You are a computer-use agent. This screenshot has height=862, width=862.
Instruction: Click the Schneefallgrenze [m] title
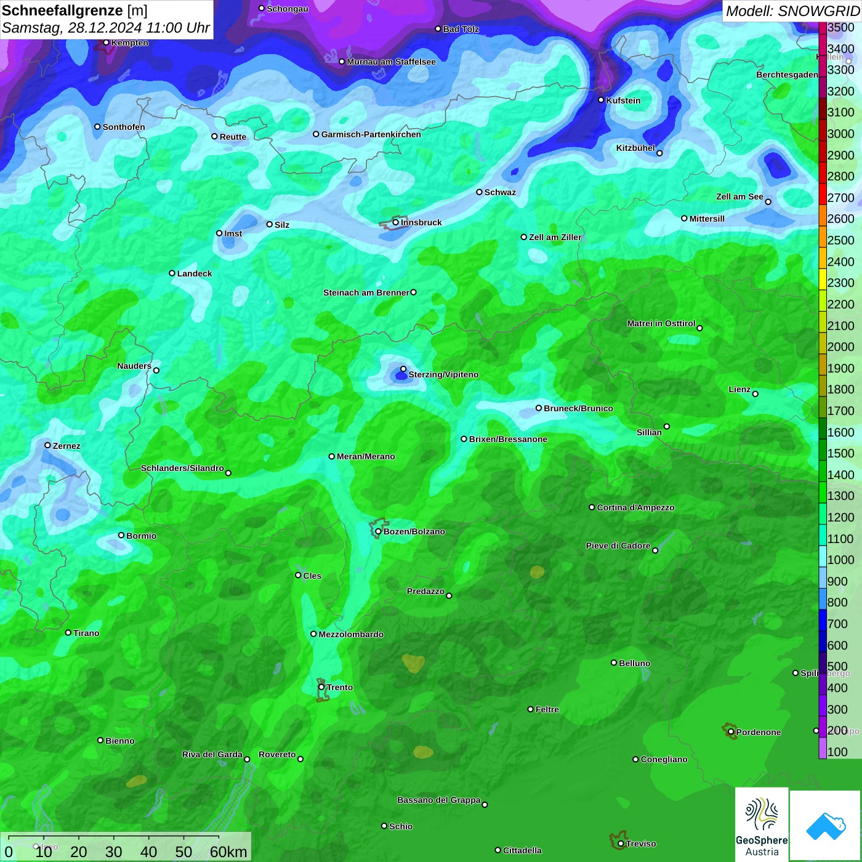[x=75, y=11]
